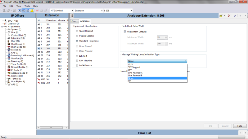248x139 pixels.
Task: Open ARS (3) in the navigation tree
Action: pyautogui.click(x=15, y=85)
